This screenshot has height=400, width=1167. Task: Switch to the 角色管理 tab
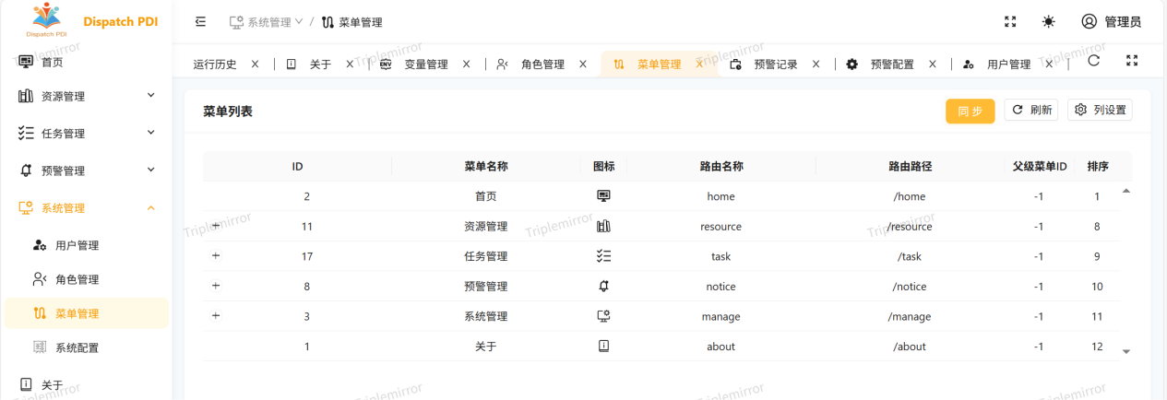coord(542,65)
